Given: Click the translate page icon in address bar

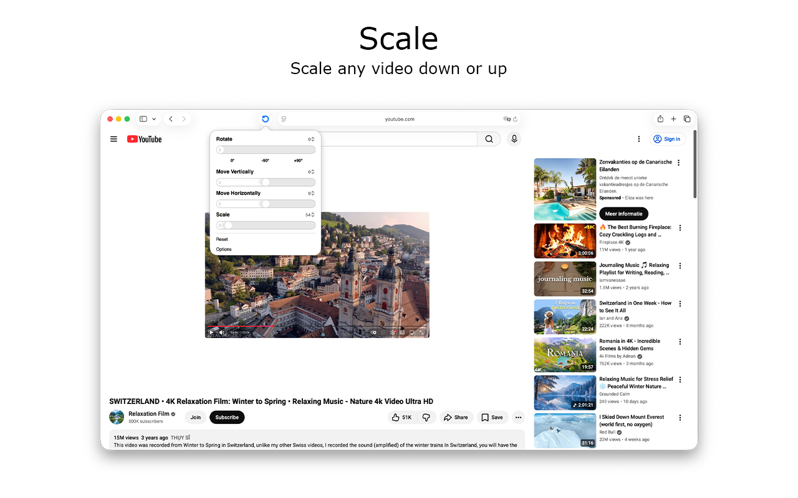Looking at the screenshot, I should [x=507, y=119].
